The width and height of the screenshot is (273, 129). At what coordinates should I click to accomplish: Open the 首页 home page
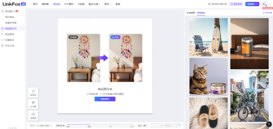[35, 4]
